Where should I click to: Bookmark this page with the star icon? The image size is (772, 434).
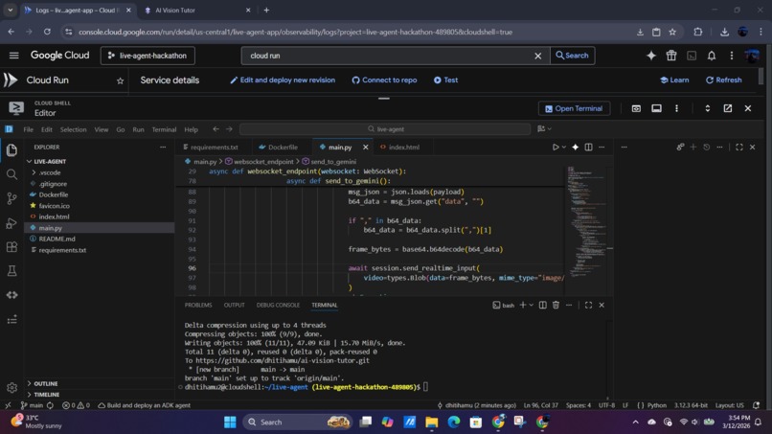(672, 32)
